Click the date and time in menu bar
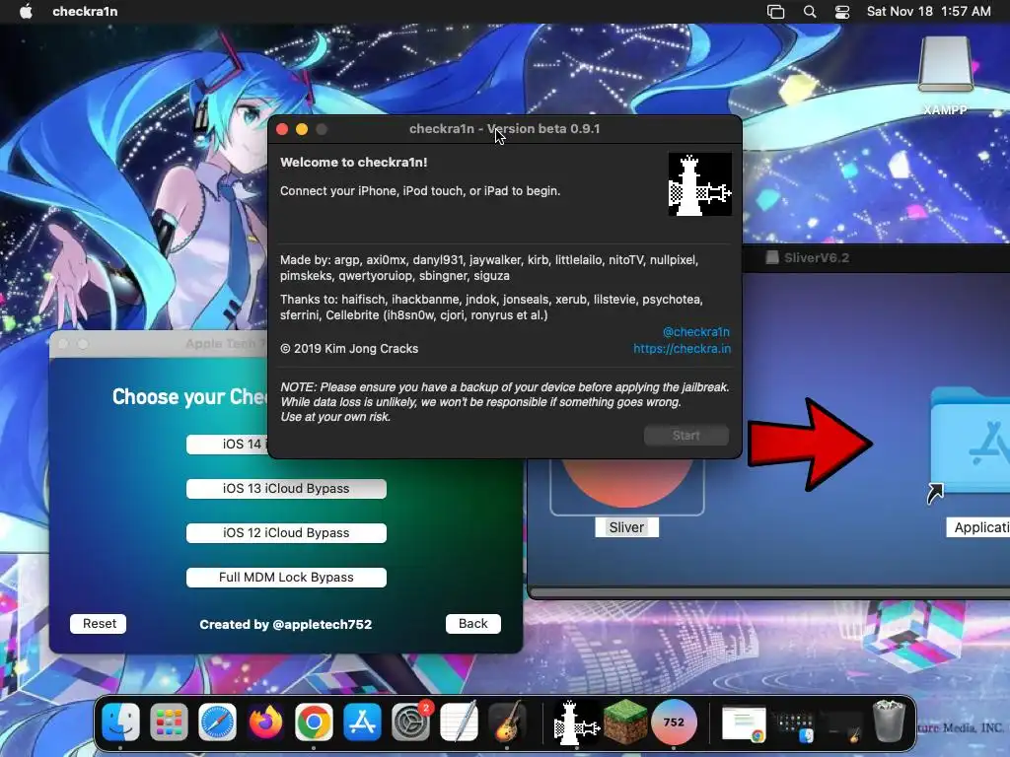The height and width of the screenshot is (757, 1010). click(928, 11)
